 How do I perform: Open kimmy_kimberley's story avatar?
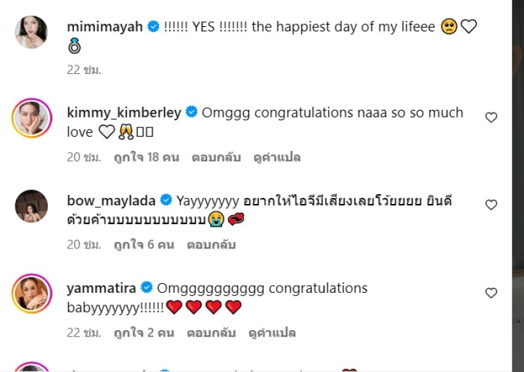31,118
